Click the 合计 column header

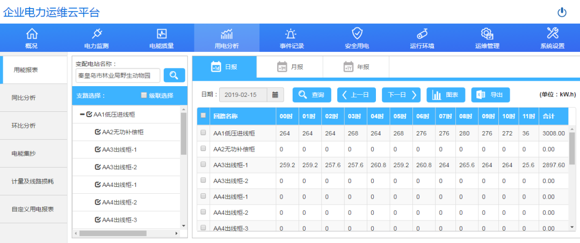coord(554,116)
